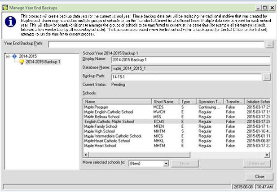Browse for Year End Backup Path
277x192 pixels.
pyautogui.click(x=269, y=44)
